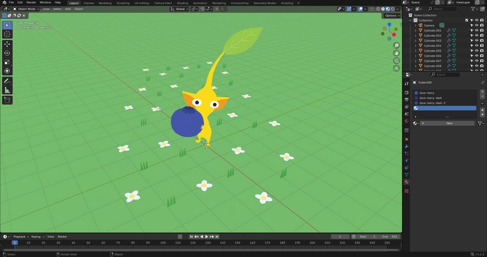
Task: Open the Texture properties tab
Action: tap(407, 191)
